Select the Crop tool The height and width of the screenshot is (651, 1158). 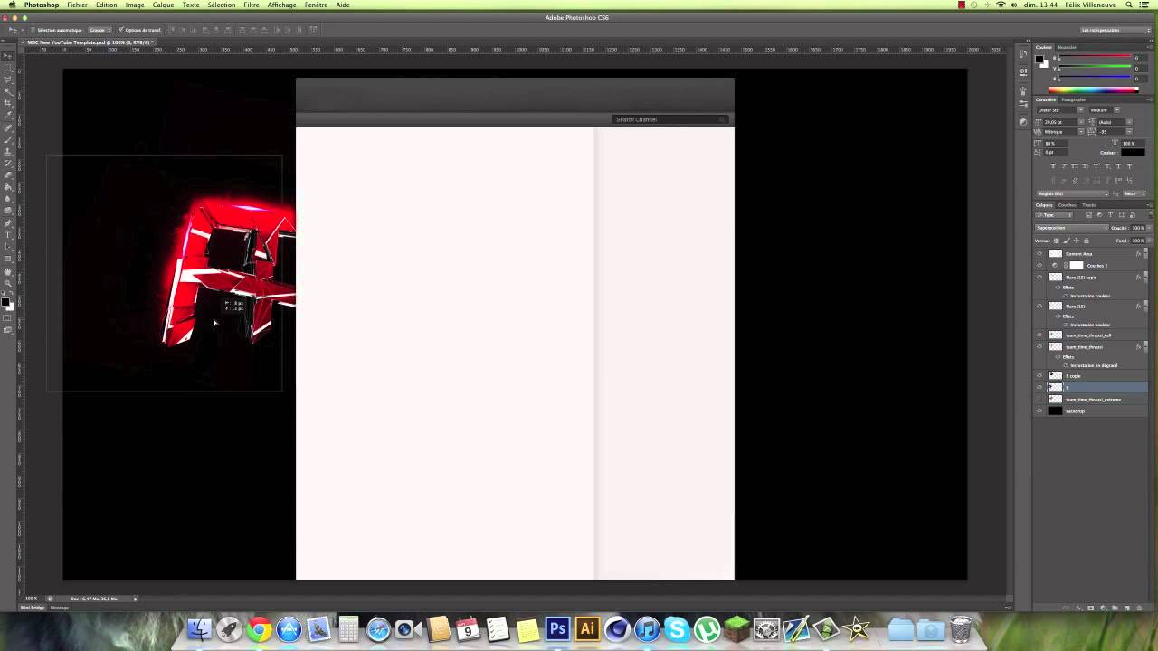click(9, 104)
